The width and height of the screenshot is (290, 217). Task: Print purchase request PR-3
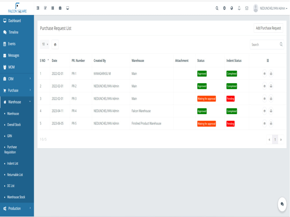click(x=271, y=99)
